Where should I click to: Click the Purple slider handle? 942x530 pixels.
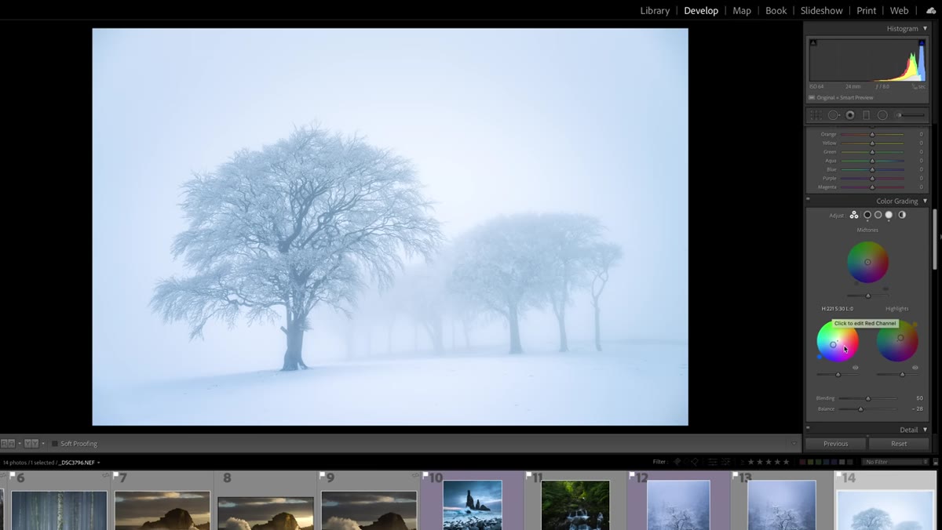(872, 178)
